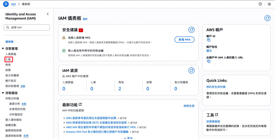Open 人員群組 count 0 in resources
Viewport: 275px width, 139px height.
pyautogui.click(x=64, y=89)
